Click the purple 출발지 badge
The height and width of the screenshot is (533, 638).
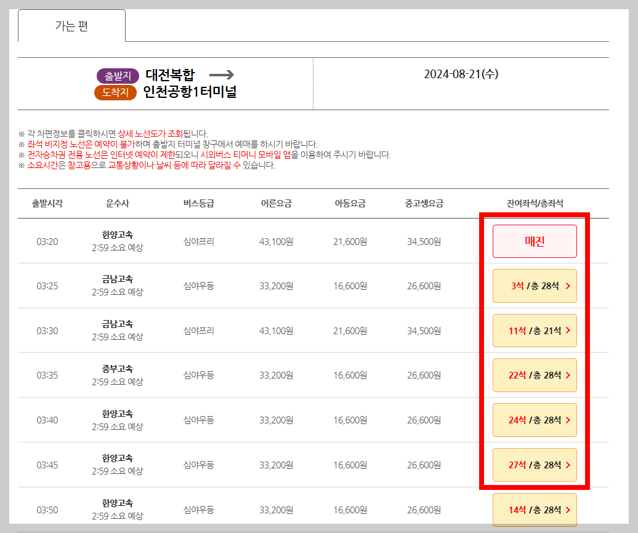[x=118, y=76]
